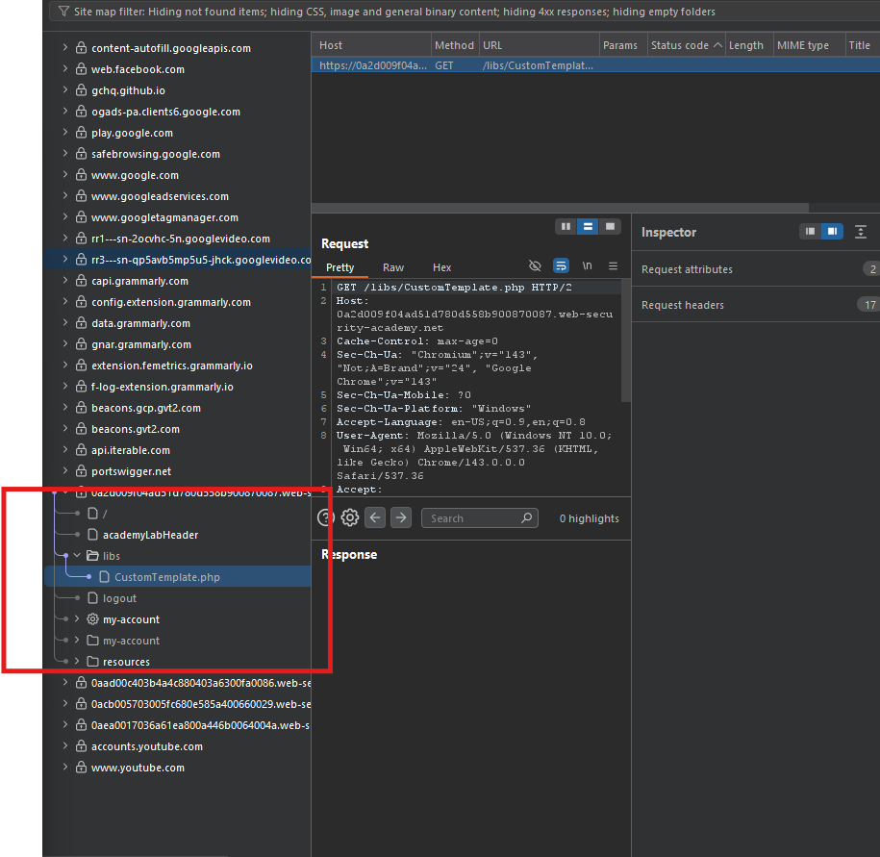Expand the web.facebook.com tree node
The image size is (880, 857).
65,68
